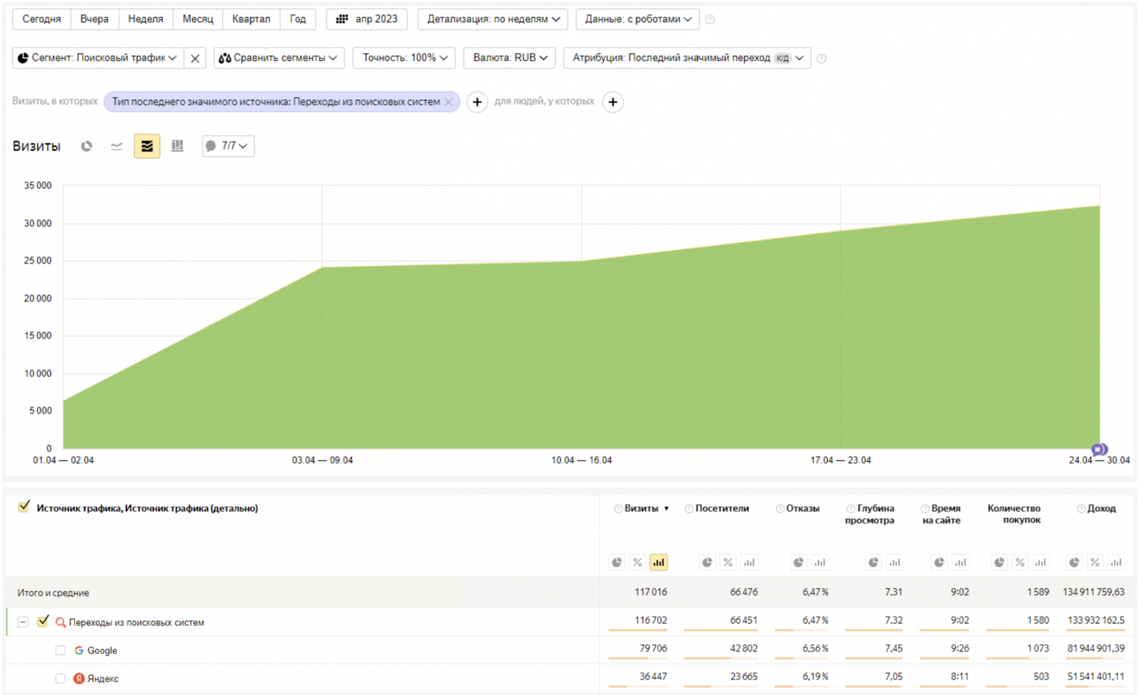Switch to line chart view icon

click(117, 146)
